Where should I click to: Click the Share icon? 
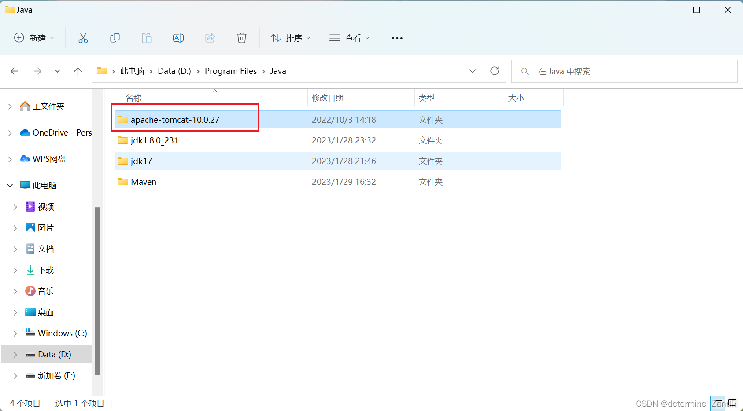pos(210,38)
